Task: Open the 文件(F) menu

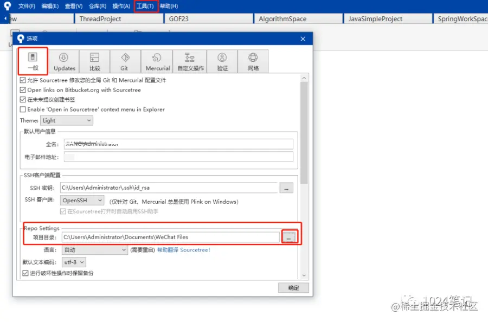Action: 27,6
